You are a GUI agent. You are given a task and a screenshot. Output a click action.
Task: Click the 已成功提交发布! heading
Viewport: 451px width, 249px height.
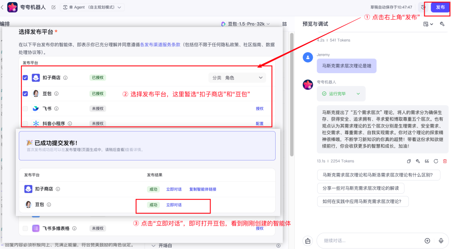(x=56, y=143)
